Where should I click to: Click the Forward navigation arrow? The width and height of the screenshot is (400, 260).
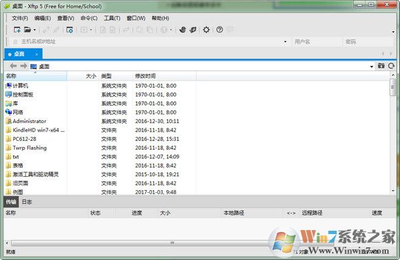(23, 66)
